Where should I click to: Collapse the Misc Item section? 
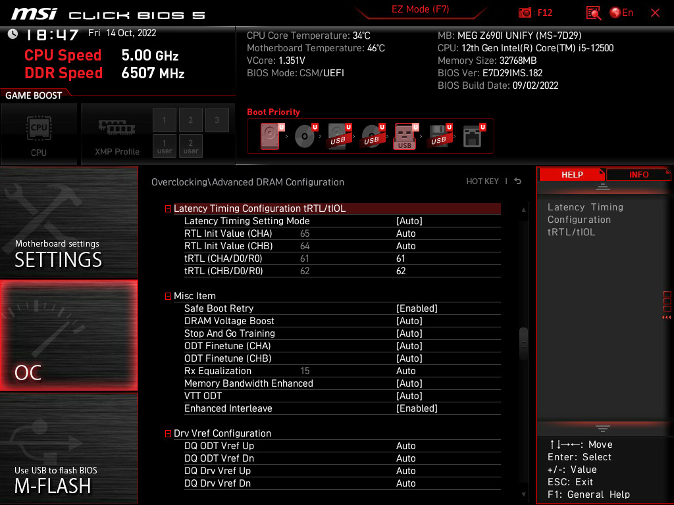pyautogui.click(x=168, y=297)
